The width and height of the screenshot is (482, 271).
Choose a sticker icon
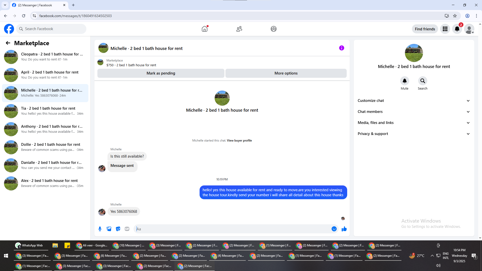(118, 229)
